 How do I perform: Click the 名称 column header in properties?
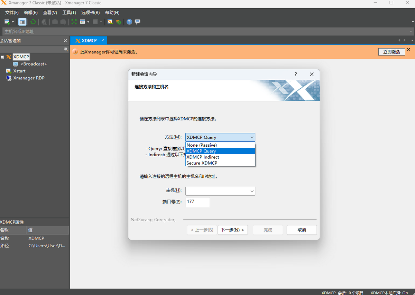(x=13, y=230)
